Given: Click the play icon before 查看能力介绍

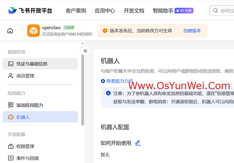Looking at the screenshot, I should click(103, 81).
